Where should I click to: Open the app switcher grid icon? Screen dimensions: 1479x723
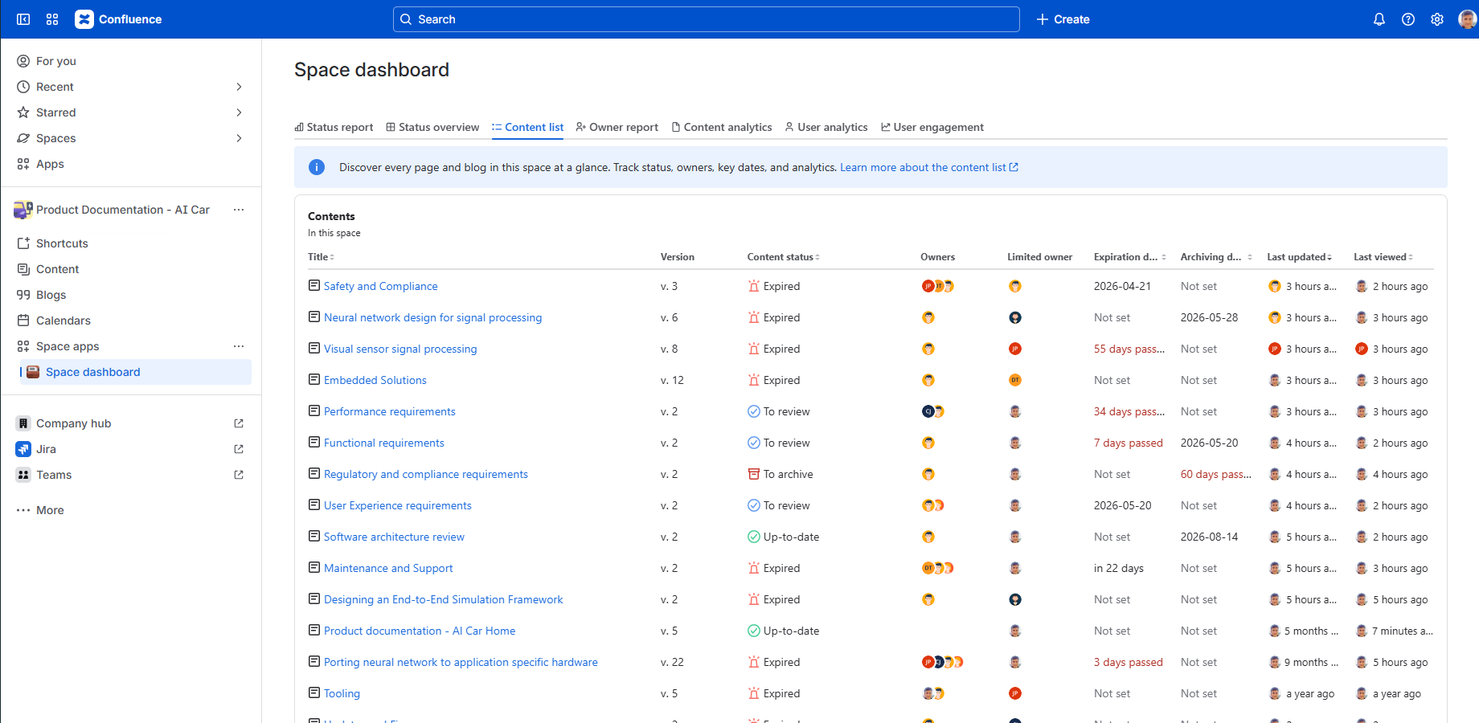52,19
